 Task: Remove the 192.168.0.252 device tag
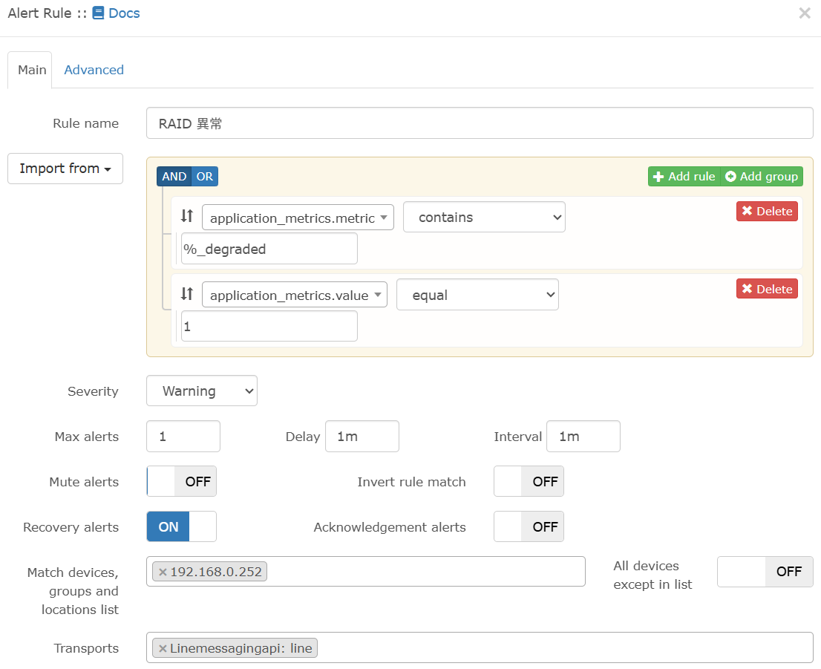(163, 572)
